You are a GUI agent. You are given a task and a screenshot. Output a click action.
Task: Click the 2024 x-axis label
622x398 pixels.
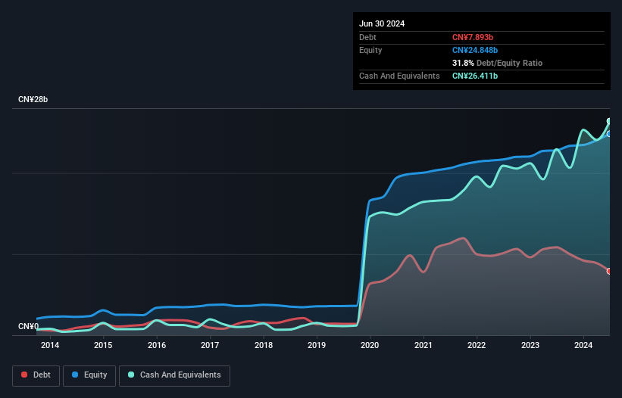(x=583, y=345)
